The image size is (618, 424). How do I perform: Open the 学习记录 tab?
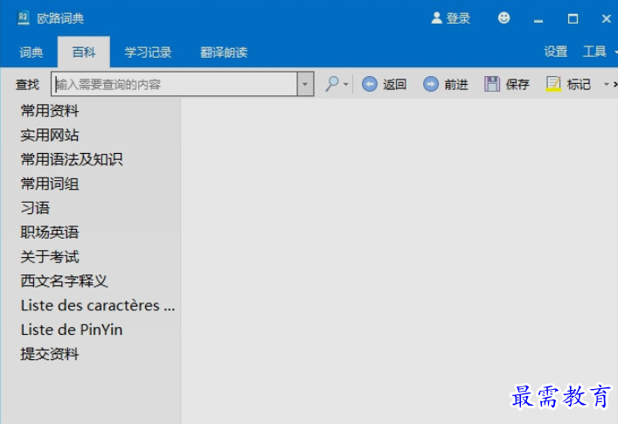pyautogui.click(x=148, y=52)
